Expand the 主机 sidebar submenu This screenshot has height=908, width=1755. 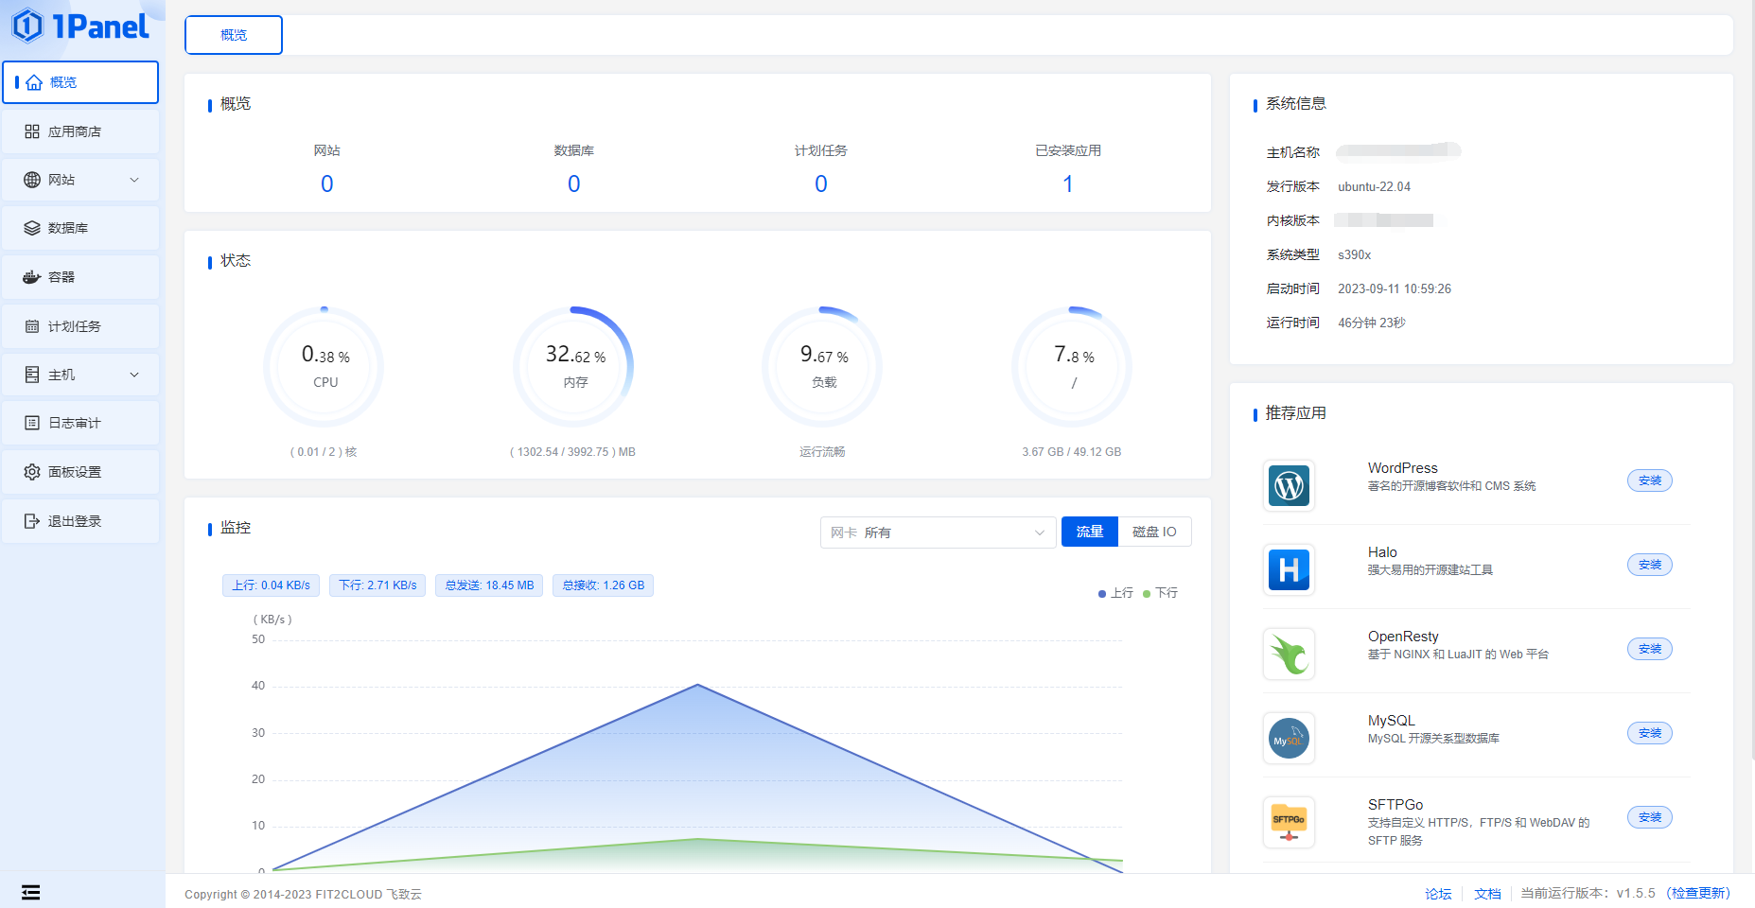coord(80,375)
